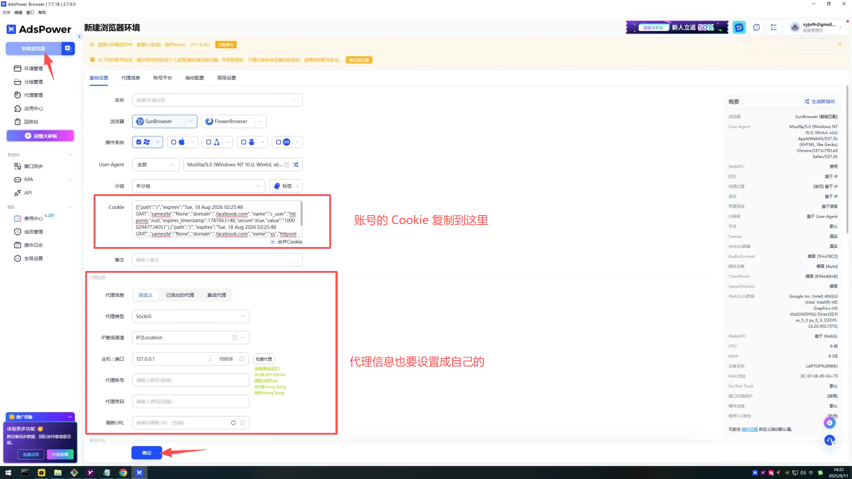Image resolution: width=852 pixels, height=479 pixels.
Task: Open 环境管理 in the sidebar
Action: [x=33, y=68]
